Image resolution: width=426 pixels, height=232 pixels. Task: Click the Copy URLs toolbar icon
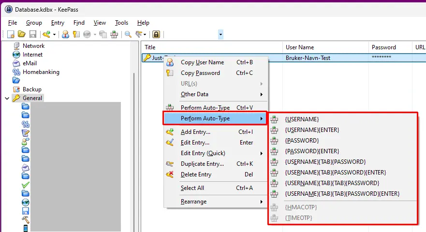tap(103, 34)
